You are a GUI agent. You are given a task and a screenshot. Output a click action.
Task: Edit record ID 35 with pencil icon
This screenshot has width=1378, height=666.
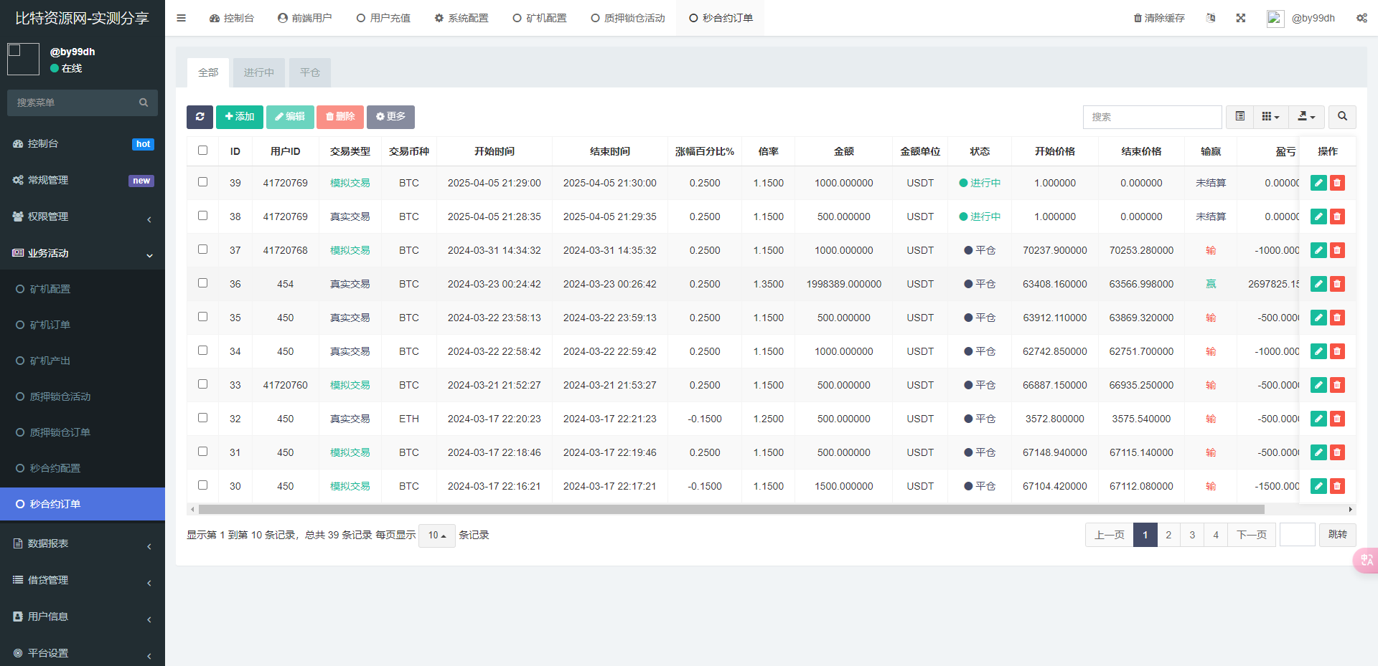point(1318,318)
